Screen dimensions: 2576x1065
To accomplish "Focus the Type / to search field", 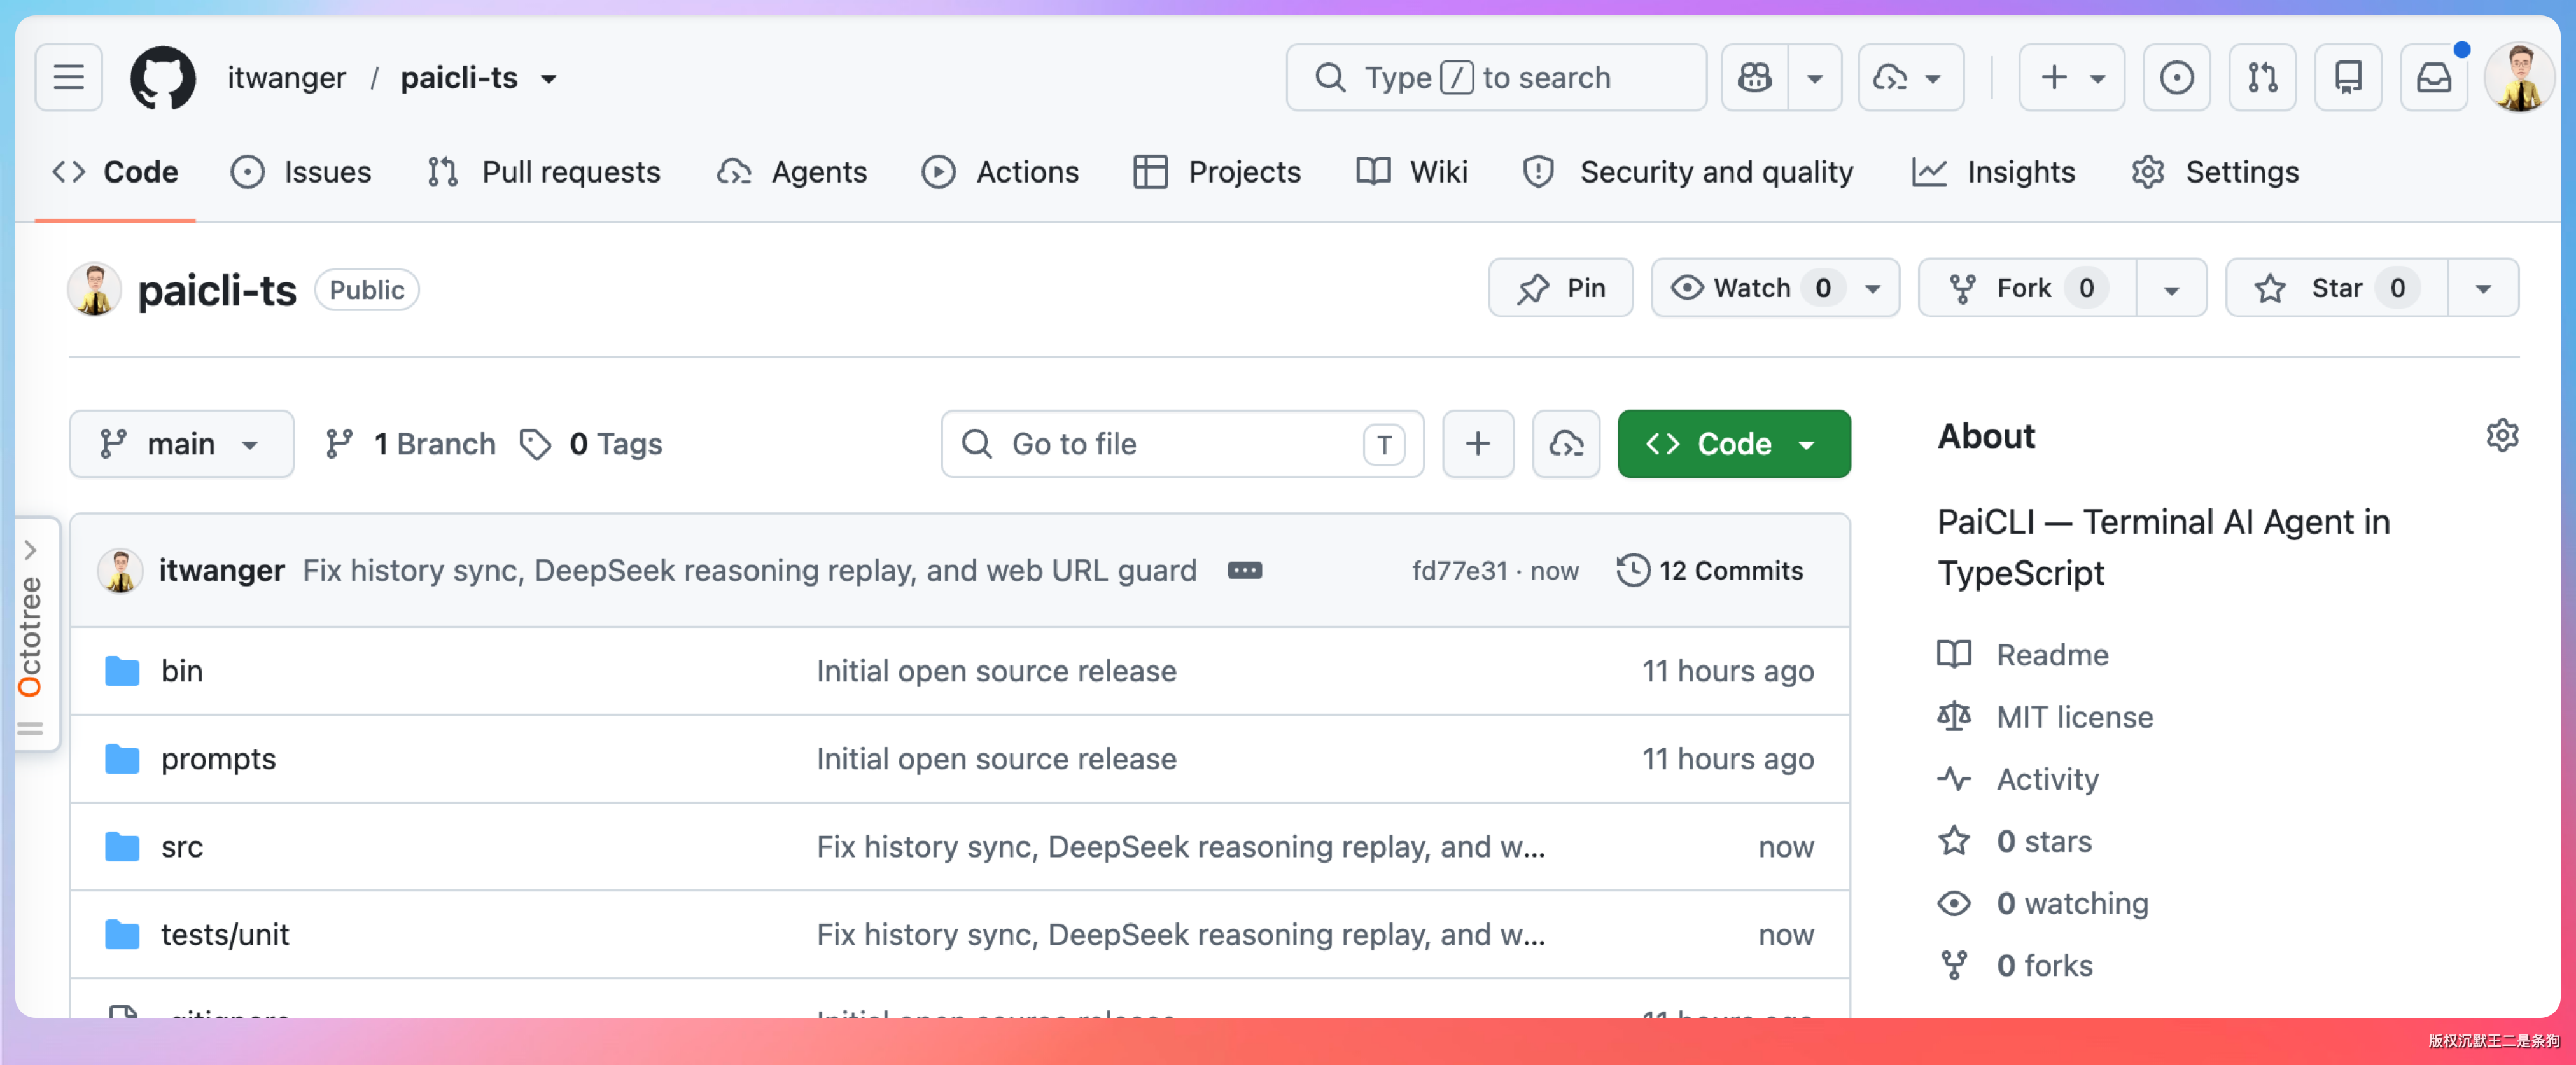I will click(1496, 77).
